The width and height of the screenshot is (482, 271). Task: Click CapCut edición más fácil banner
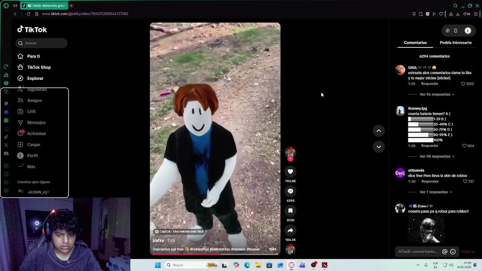pos(179,232)
